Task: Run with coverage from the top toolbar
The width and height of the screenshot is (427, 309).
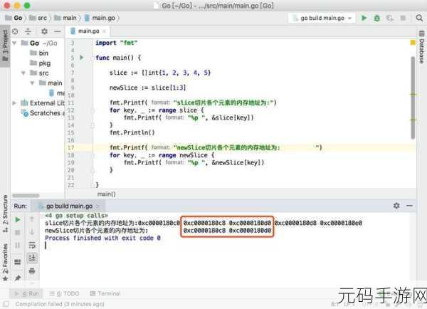Action: pyautogui.click(x=390, y=19)
